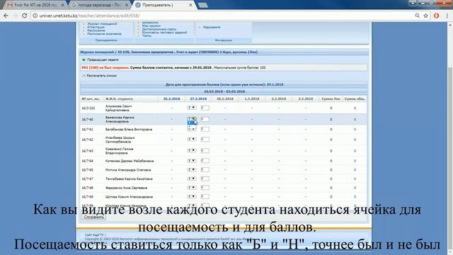The width and height of the screenshot is (453, 255).
Task: Open 'Аттестация' menu link
Action: (96, 27)
